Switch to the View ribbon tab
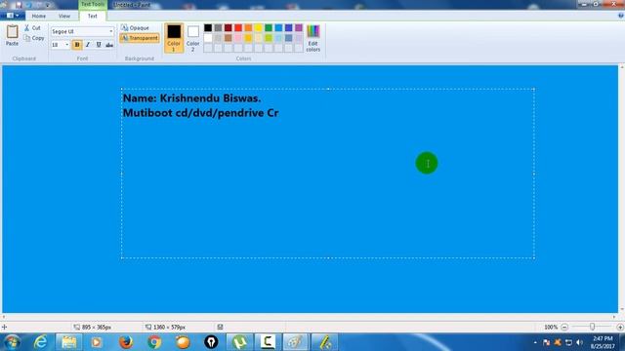The width and height of the screenshot is (625, 351). [x=64, y=16]
